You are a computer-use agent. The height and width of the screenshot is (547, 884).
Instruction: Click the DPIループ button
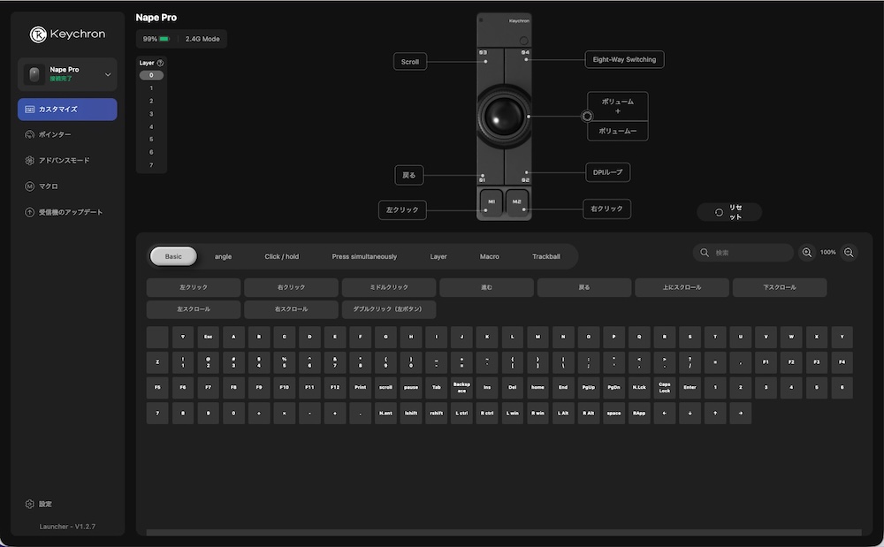click(607, 172)
